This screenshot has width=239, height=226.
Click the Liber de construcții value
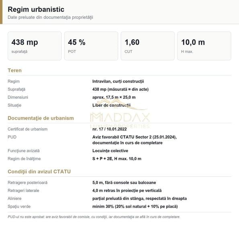pyautogui.click(x=111, y=105)
